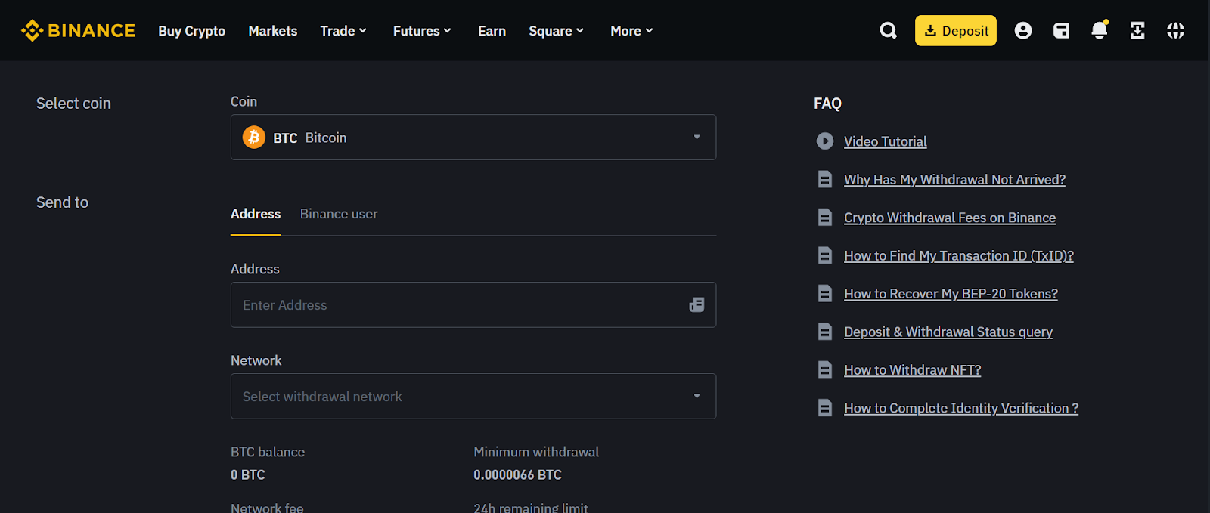Click document icon beside Why Has My Withdrawal Not Arrived
1210x513 pixels.
tap(825, 179)
